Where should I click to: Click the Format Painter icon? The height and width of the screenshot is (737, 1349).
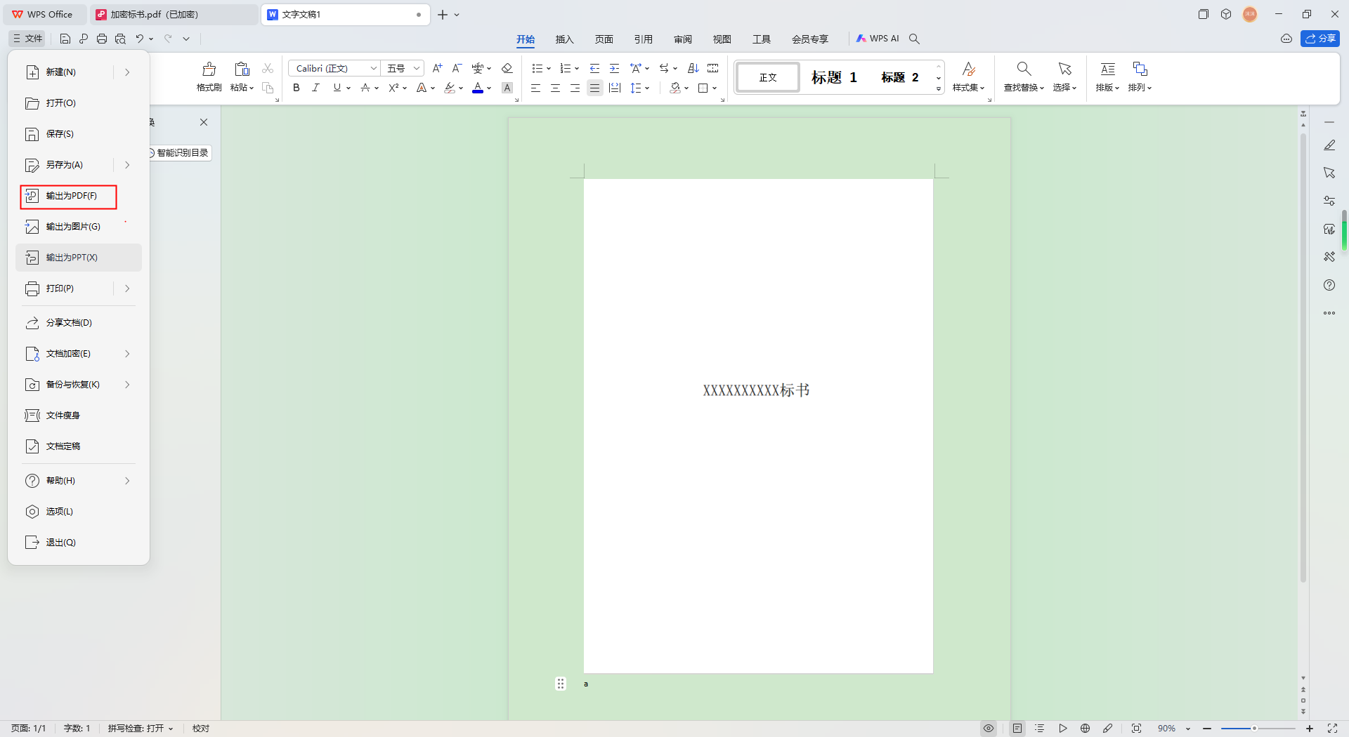click(x=209, y=69)
